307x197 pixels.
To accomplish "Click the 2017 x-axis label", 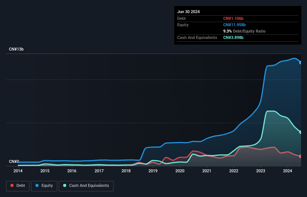I will [99, 171].
